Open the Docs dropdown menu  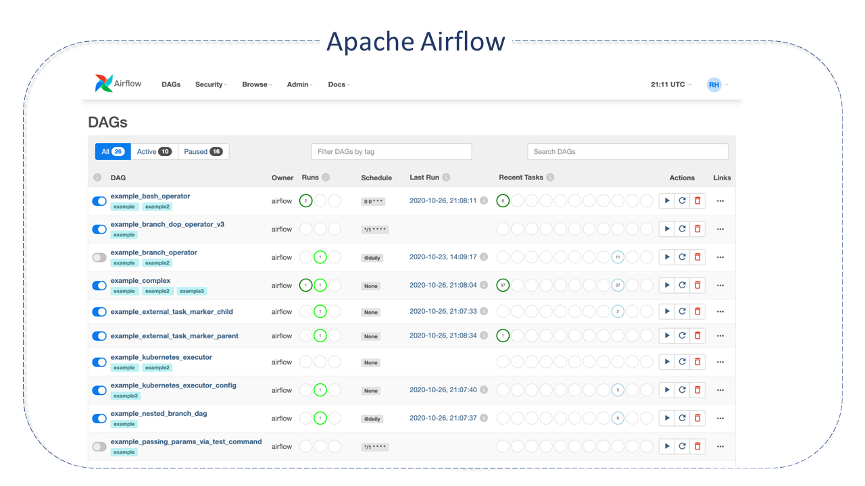click(x=339, y=84)
